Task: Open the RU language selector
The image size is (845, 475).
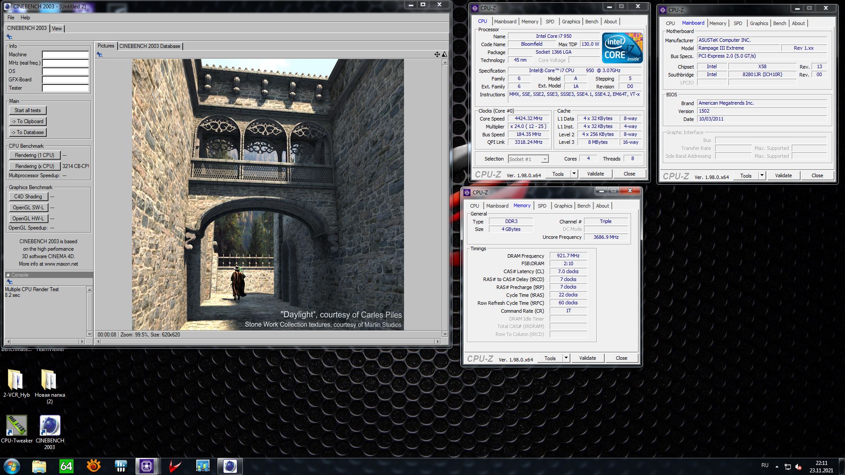Action: click(x=765, y=465)
